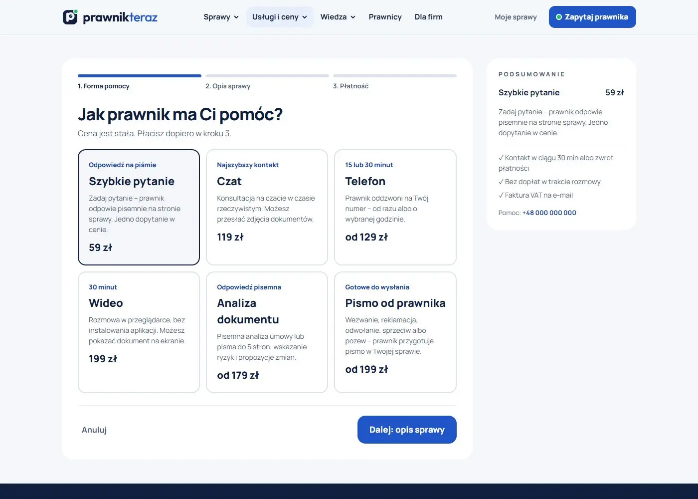
Task: Open the Dla firm menu item
Action: click(x=429, y=17)
